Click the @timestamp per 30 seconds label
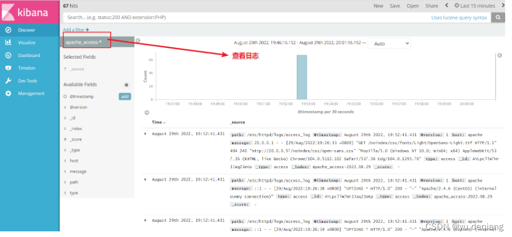Screen dimensions: 512x237 325,112
